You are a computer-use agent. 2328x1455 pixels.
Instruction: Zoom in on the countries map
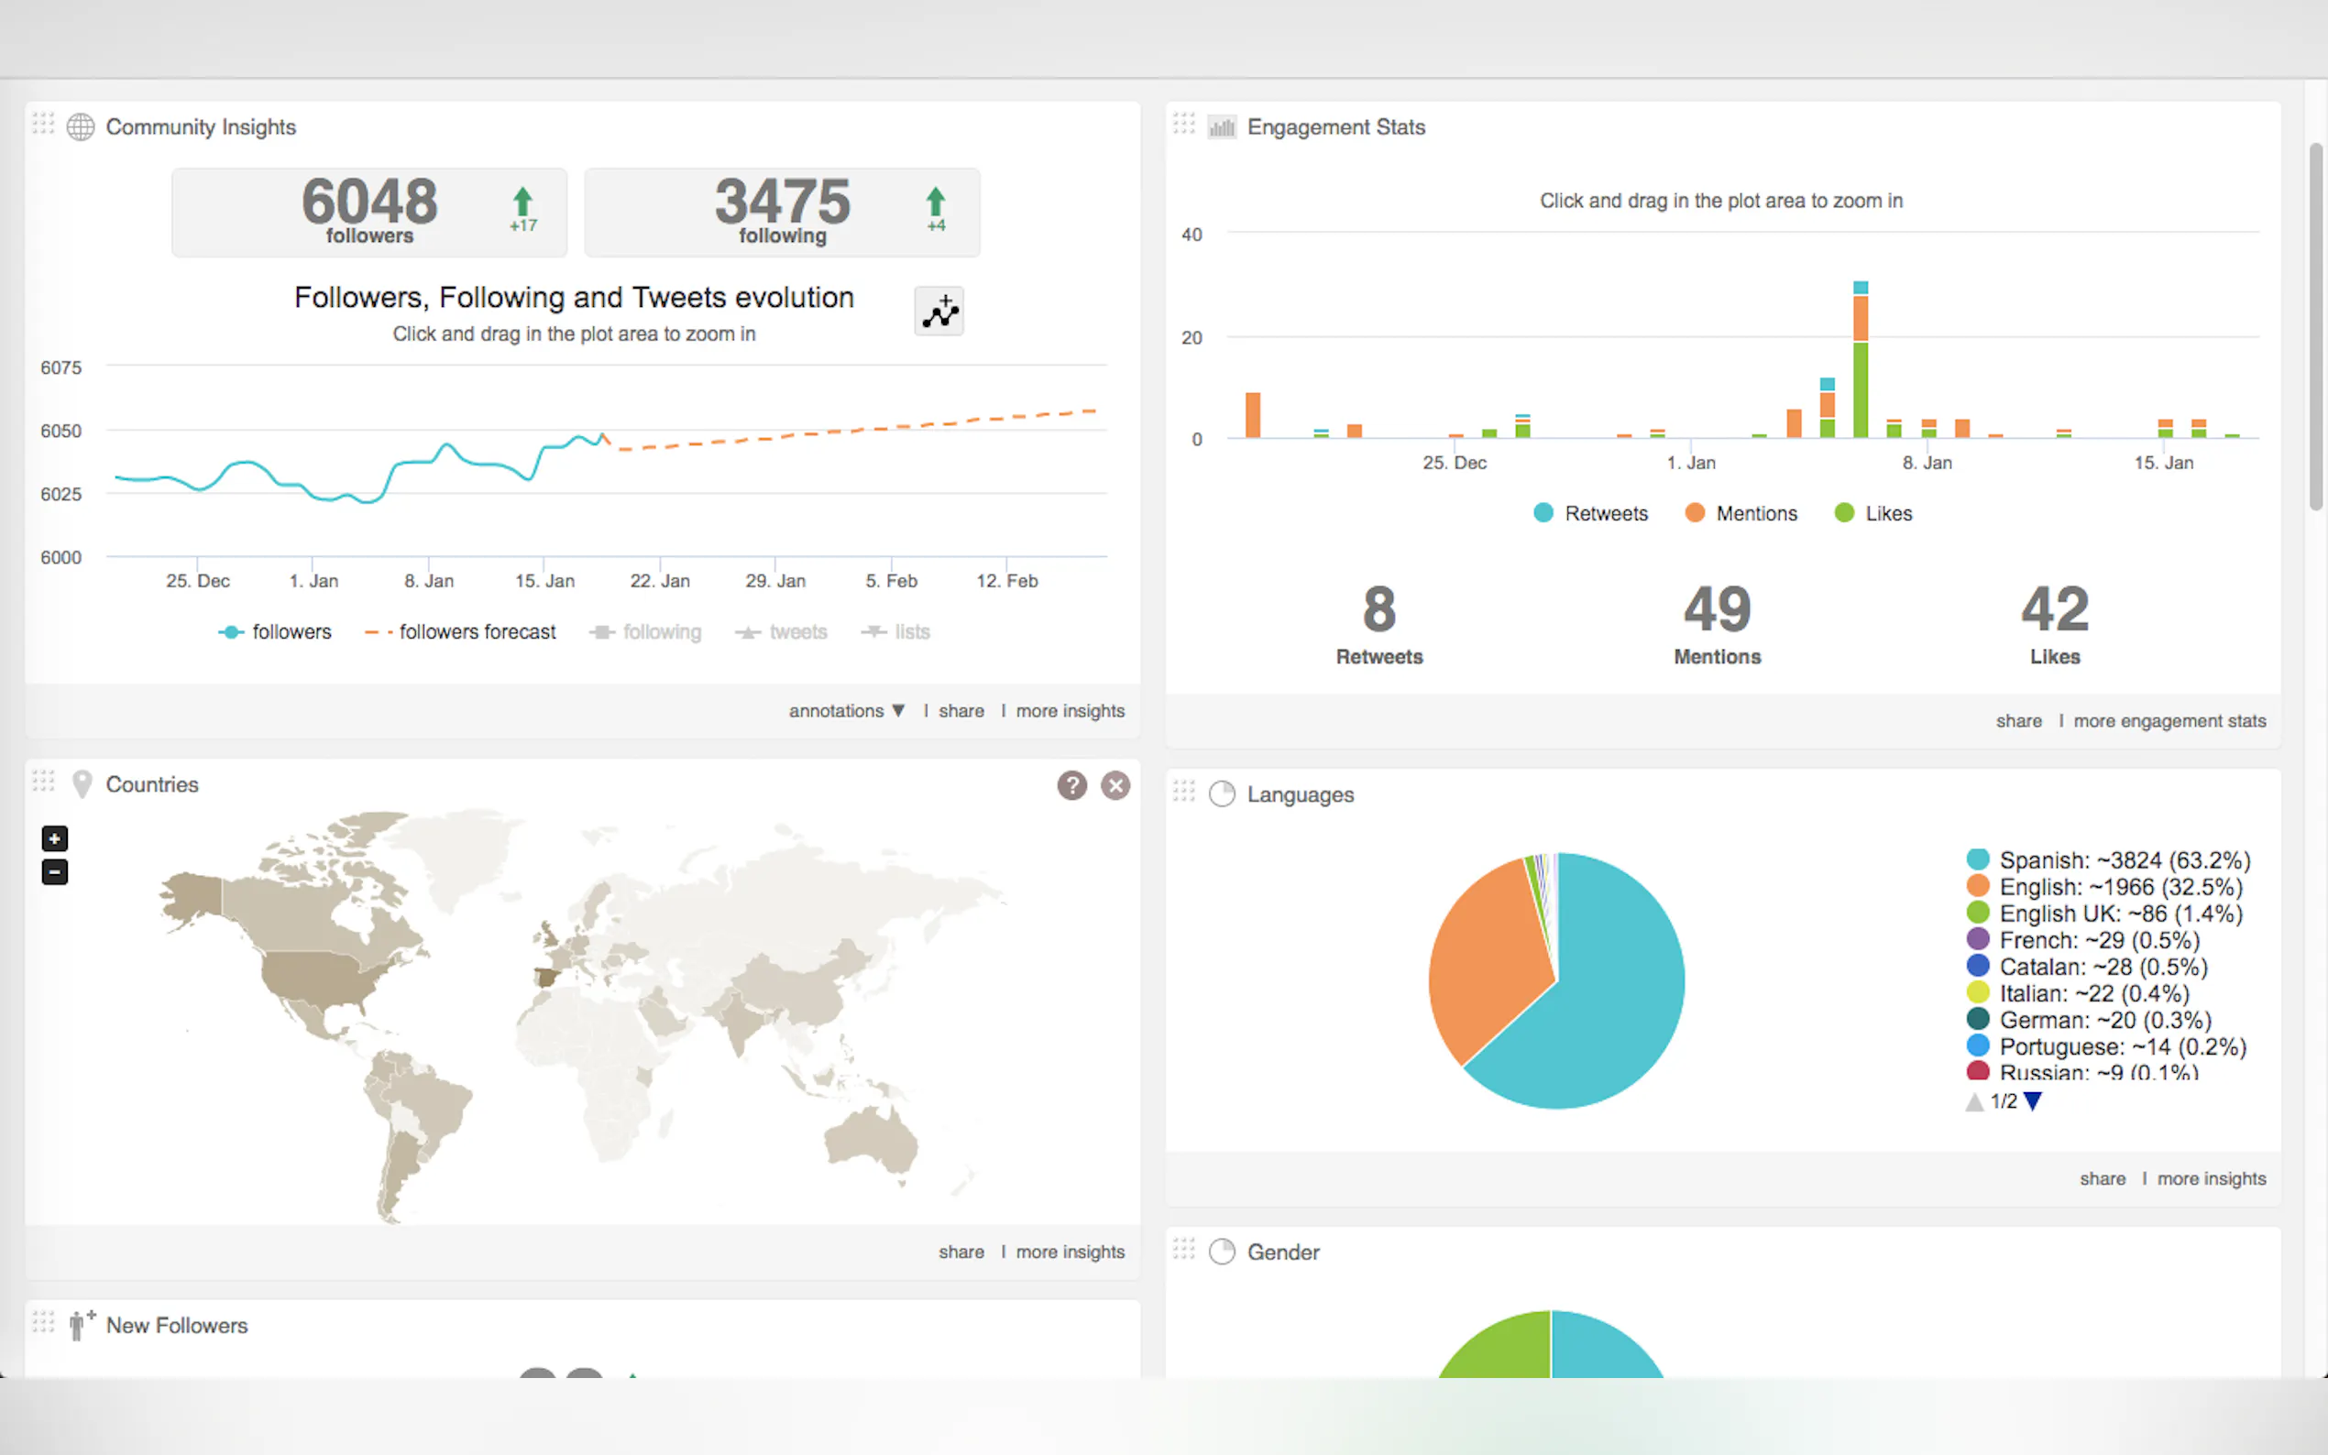55,839
